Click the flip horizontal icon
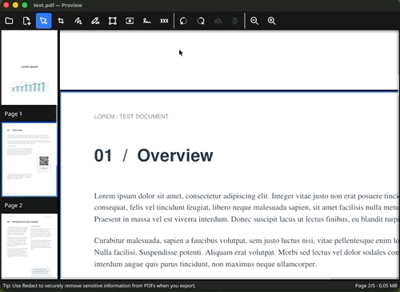 pos(218,21)
